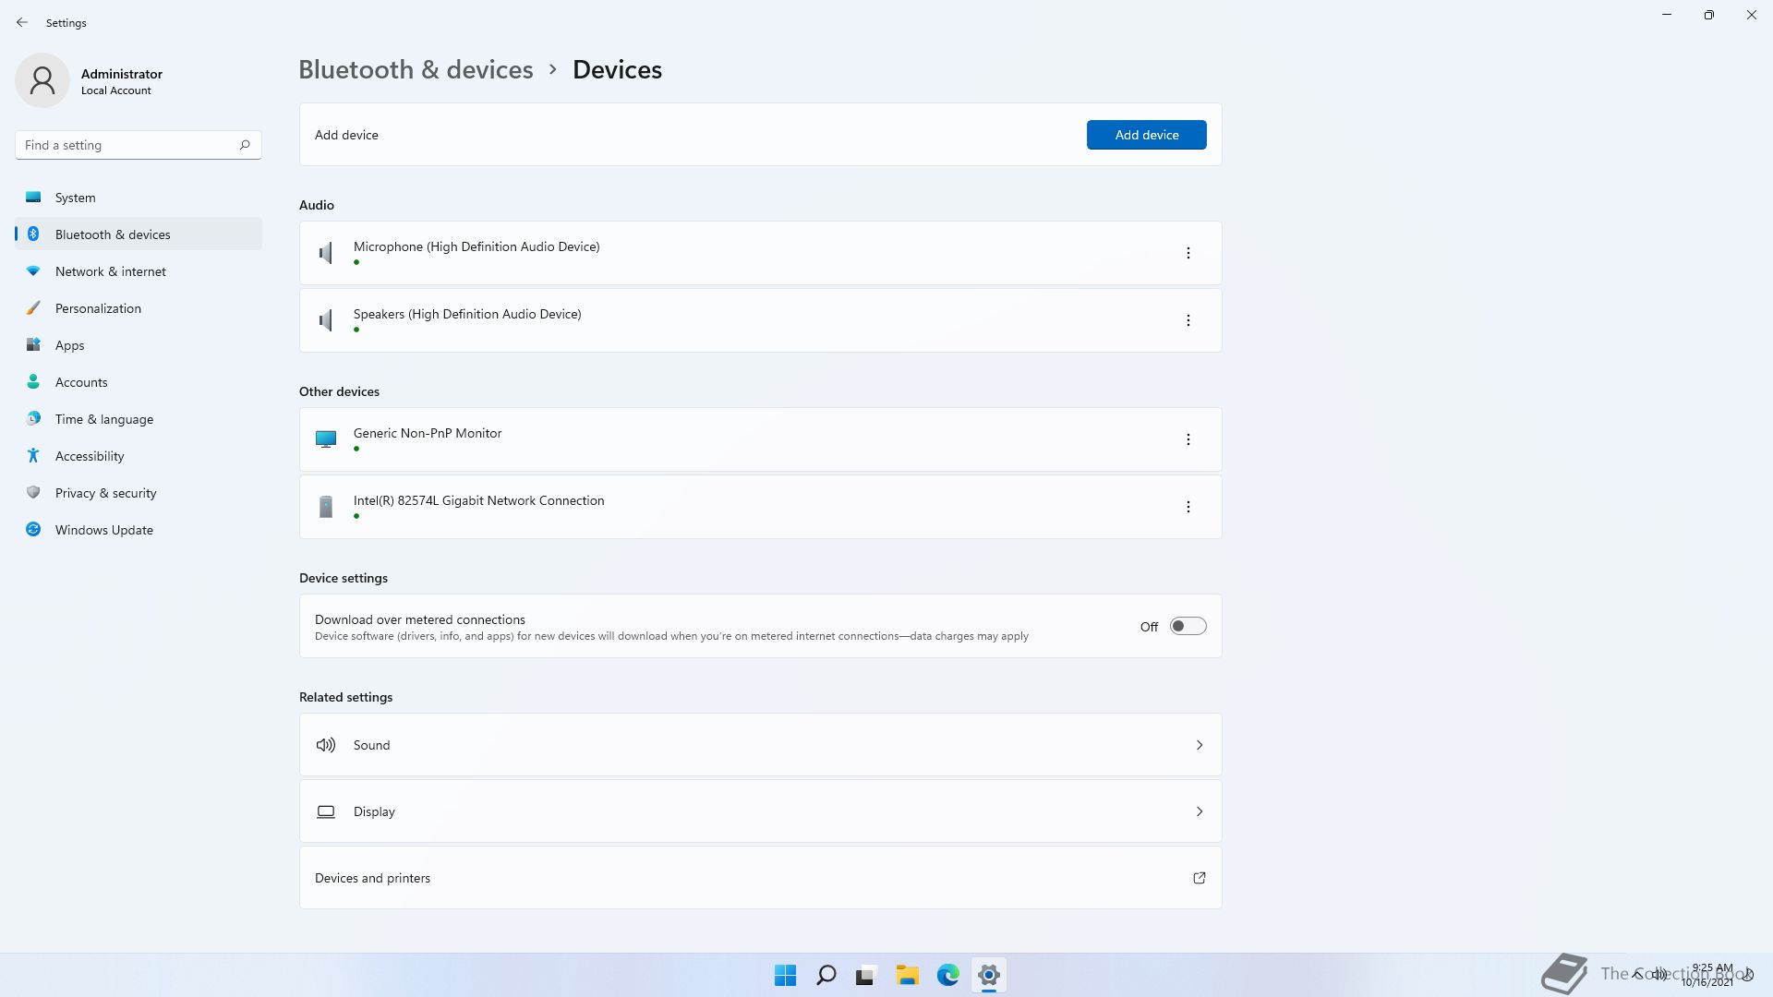
Task: Expand the Display related settings row
Action: (759, 811)
